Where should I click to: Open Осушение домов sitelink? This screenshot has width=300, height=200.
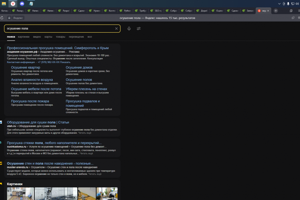click(79, 67)
